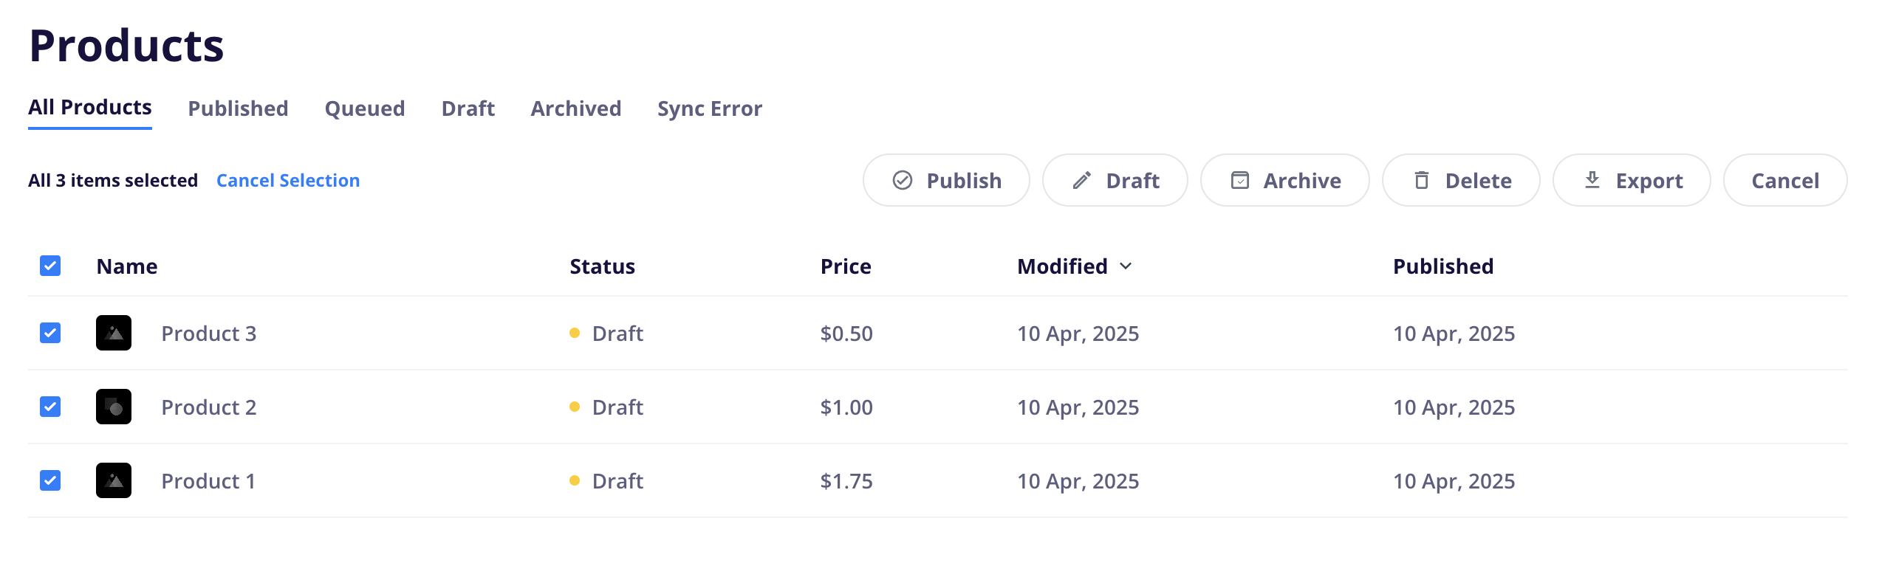
Task: Sort by the Price column header
Action: pyautogui.click(x=846, y=266)
